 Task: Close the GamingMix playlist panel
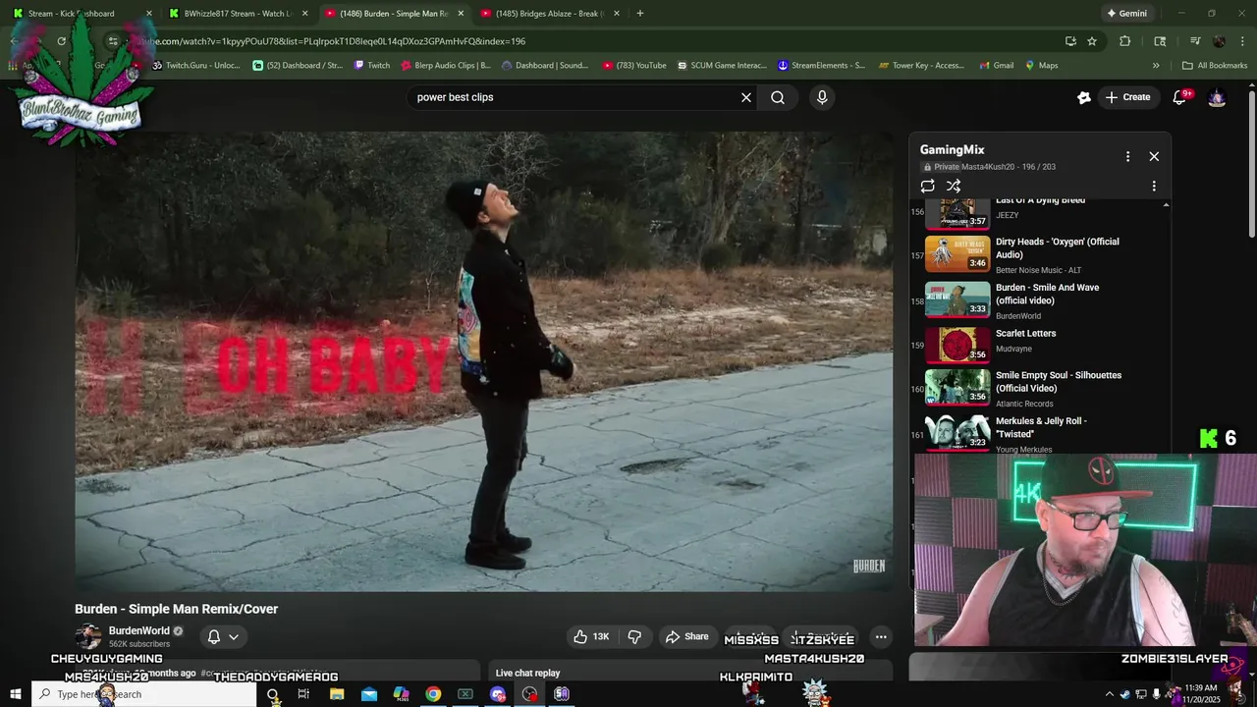[x=1154, y=156]
